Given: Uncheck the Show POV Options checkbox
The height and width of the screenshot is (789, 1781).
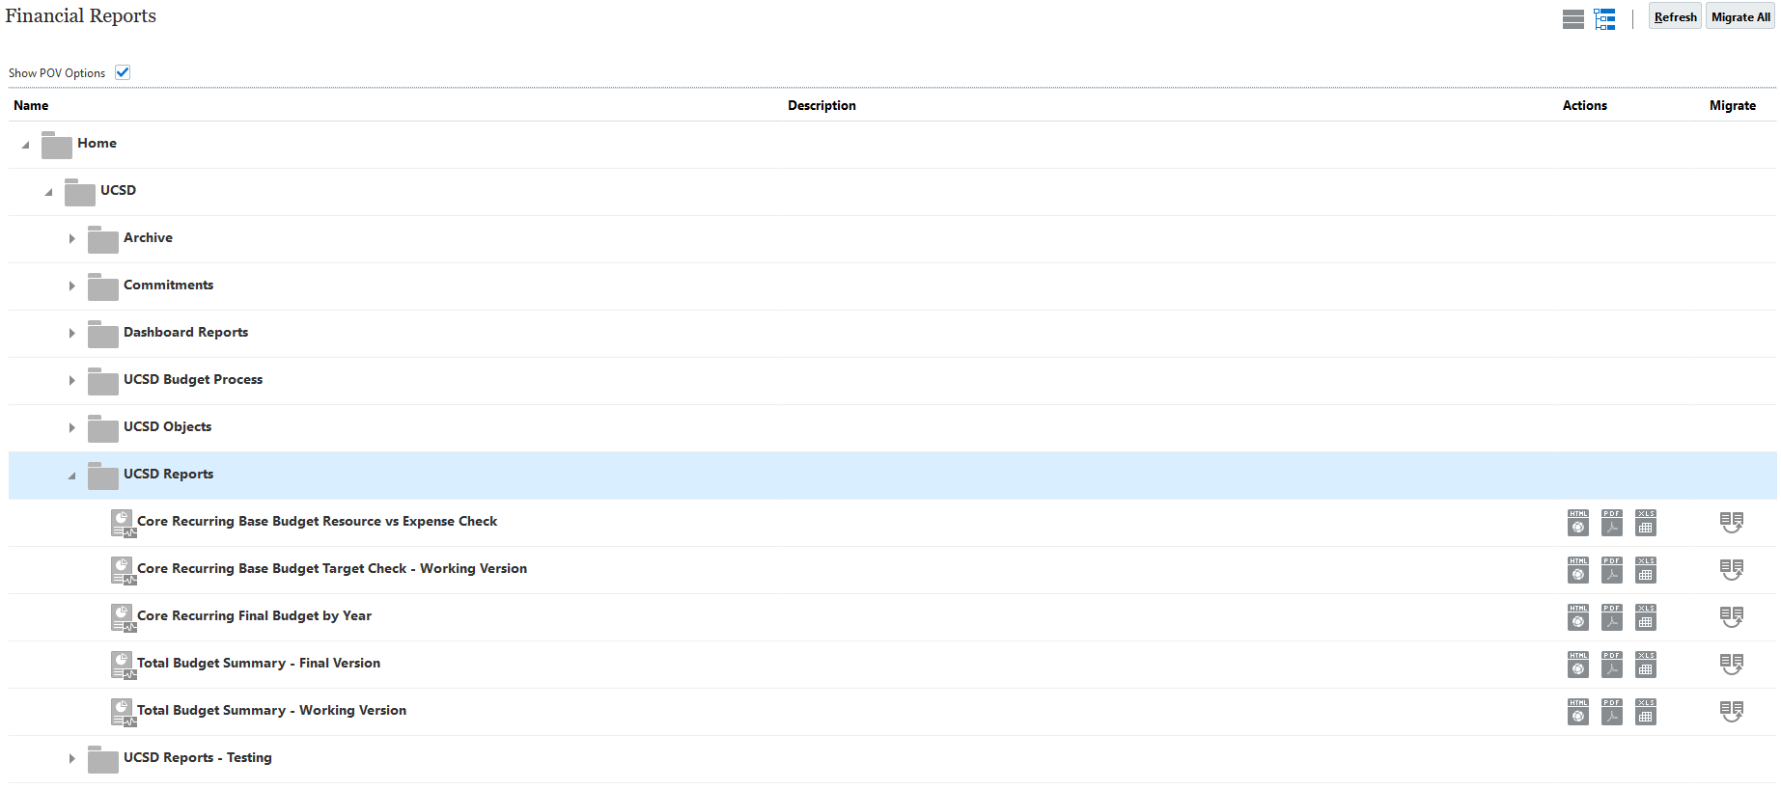Looking at the screenshot, I should tap(123, 72).
